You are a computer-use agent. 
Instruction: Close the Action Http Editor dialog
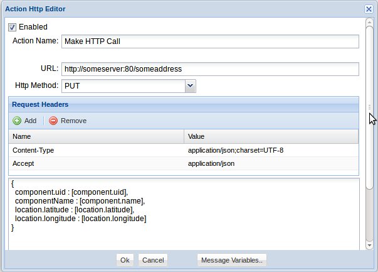point(369,9)
